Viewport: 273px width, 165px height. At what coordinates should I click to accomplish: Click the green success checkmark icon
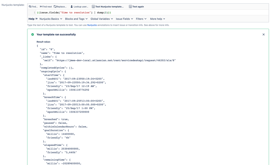point(33,34)
